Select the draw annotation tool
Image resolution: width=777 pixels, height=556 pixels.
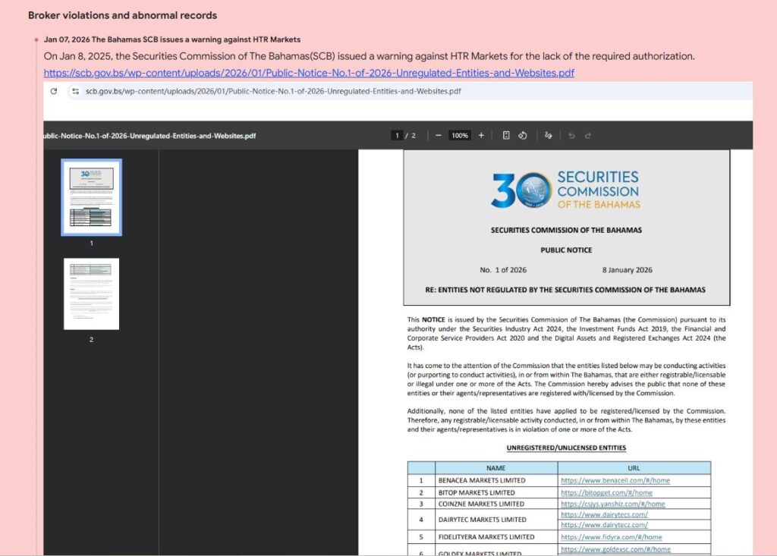549,135
